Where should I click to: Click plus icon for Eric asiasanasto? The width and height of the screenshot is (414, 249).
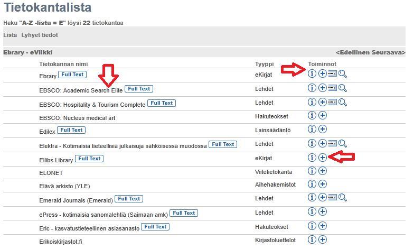[322, 226]
